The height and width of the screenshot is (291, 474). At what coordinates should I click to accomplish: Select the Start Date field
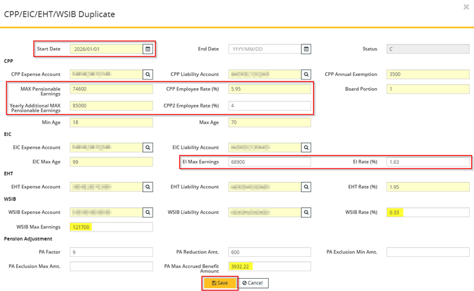[x=106, y=49]
